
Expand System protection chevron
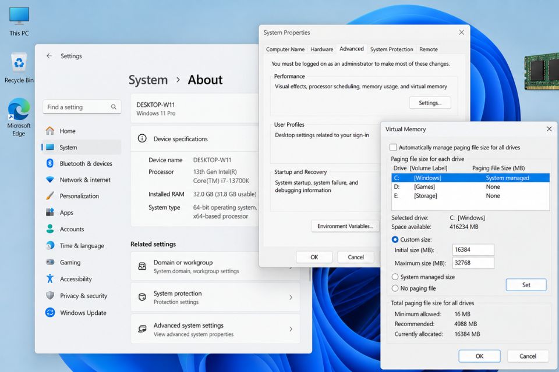[291, 297]
